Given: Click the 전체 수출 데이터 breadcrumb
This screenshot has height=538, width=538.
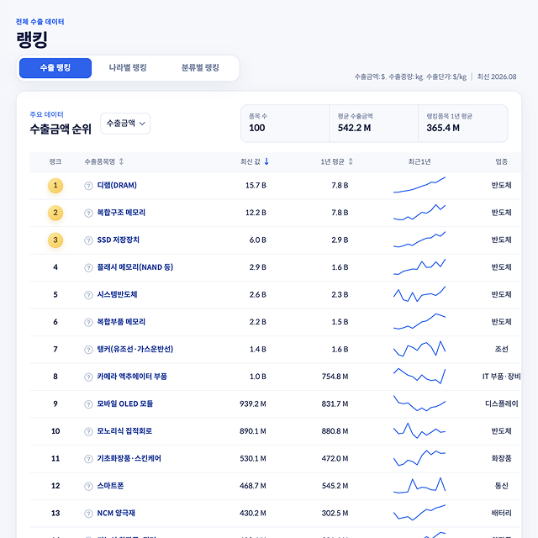Looking at the screenshot, I should click(x=40, y=22).
